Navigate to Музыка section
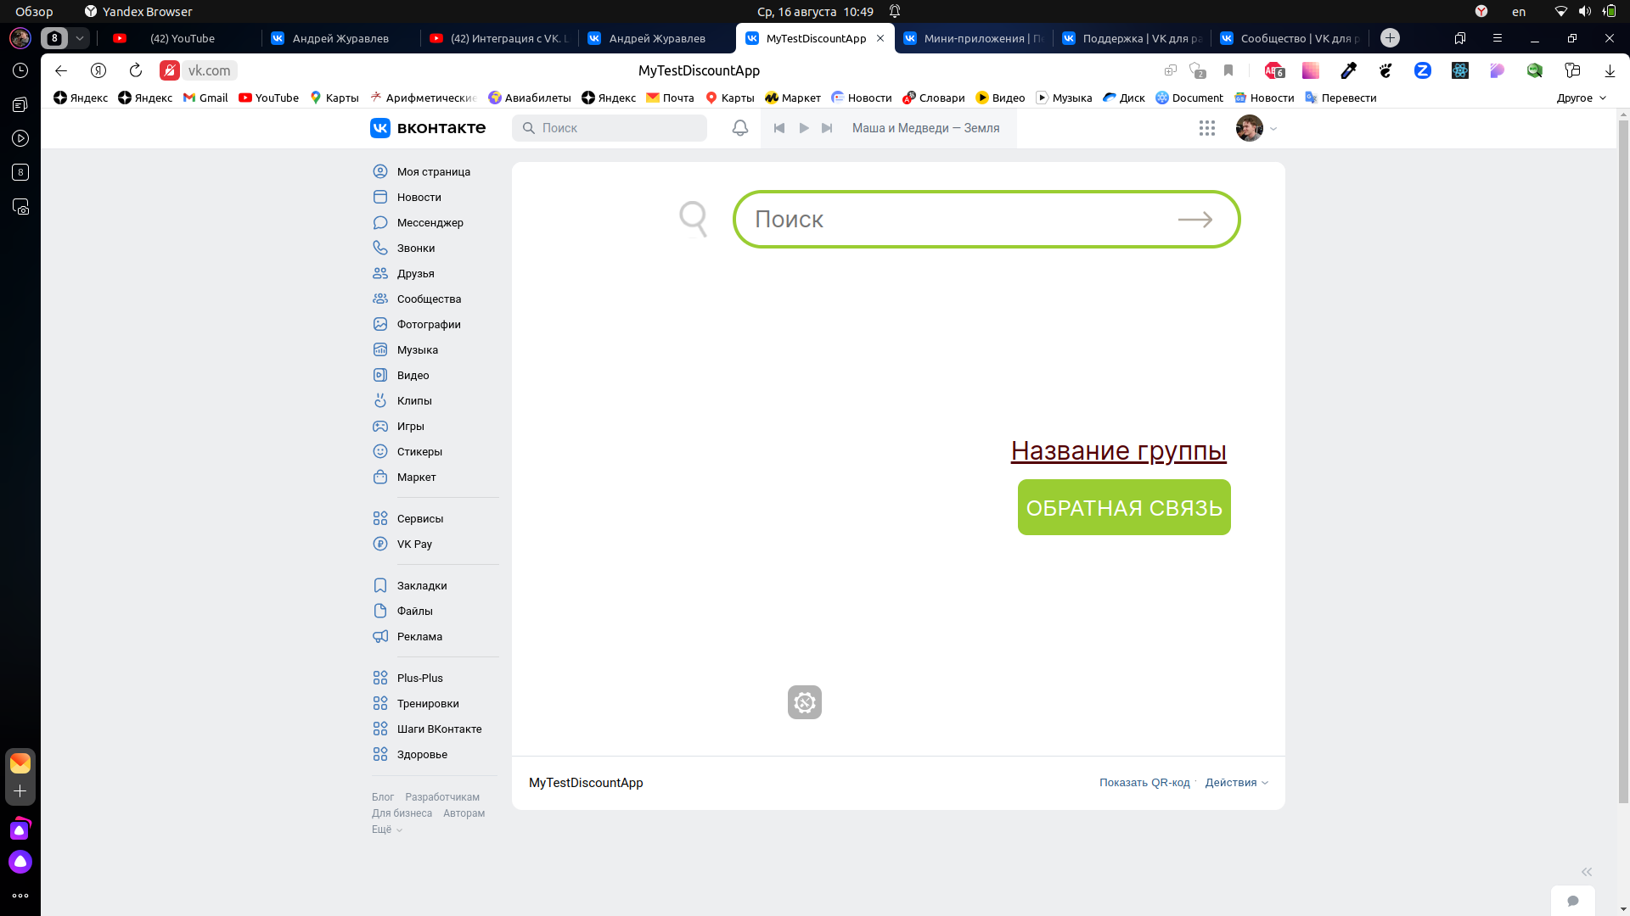Image resolution: width=1630 pixels, height=916 pixels. [418, 349]
